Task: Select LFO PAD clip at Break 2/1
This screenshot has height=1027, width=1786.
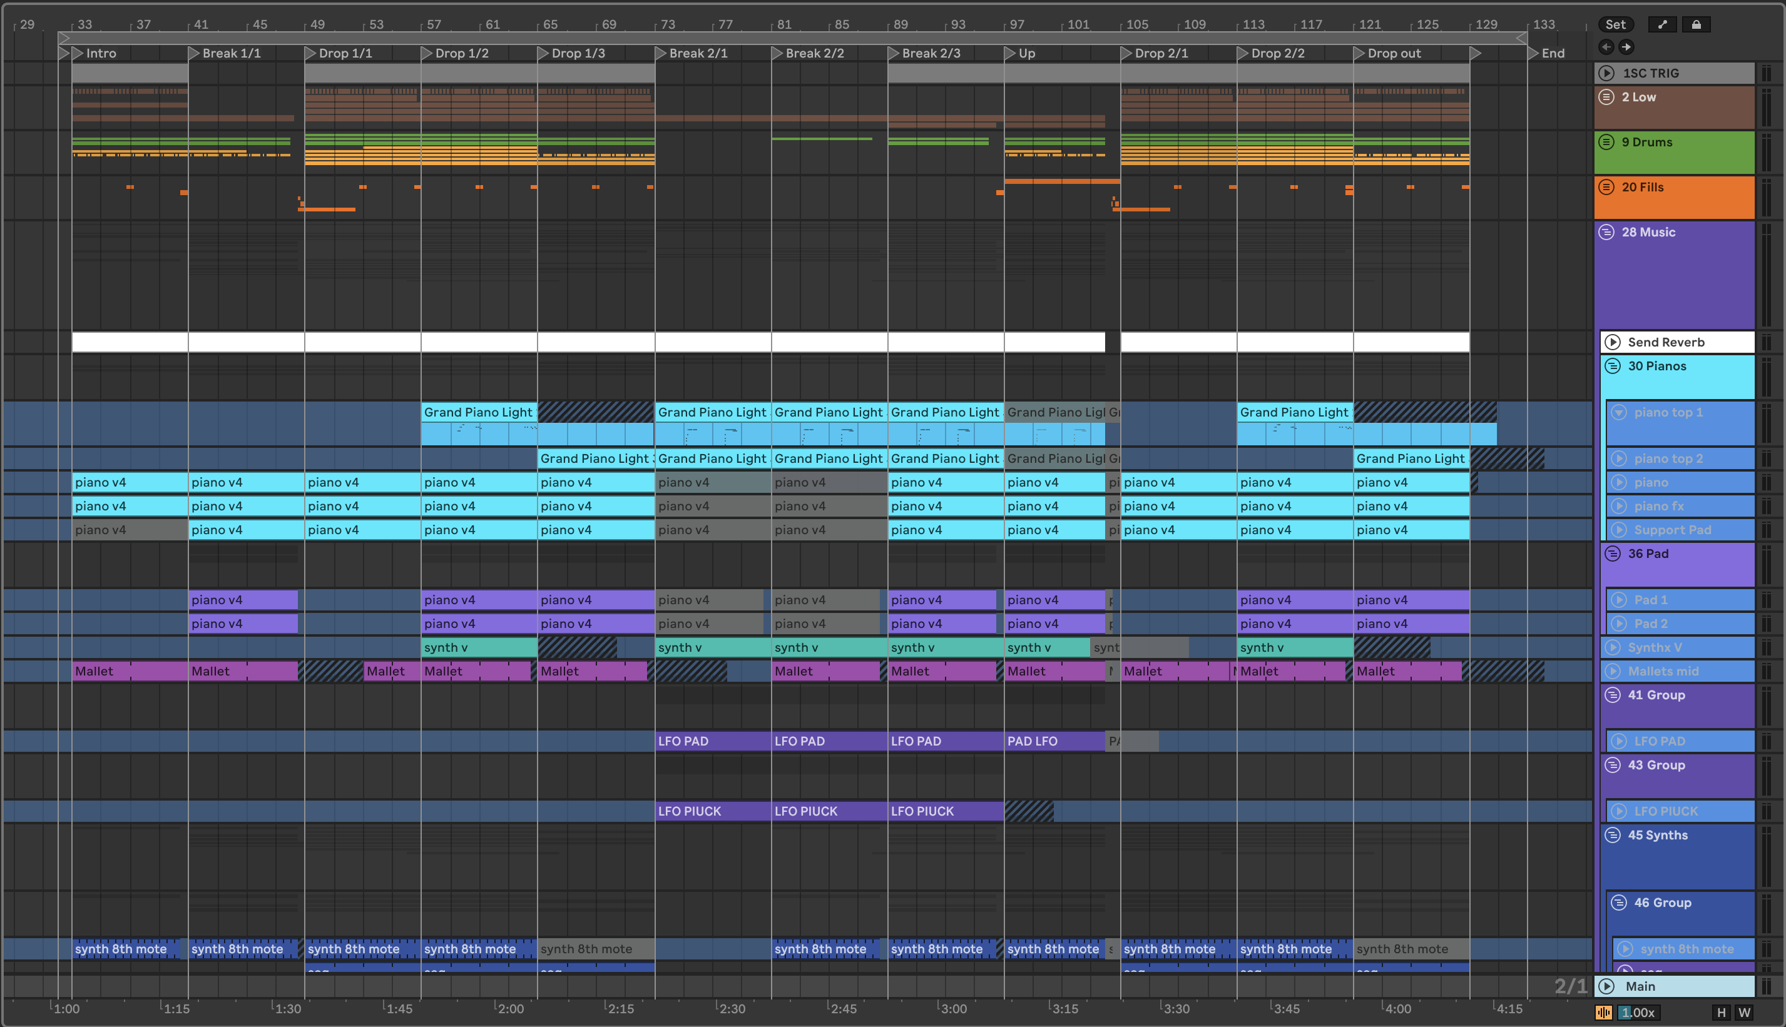Action: [712, 741]
